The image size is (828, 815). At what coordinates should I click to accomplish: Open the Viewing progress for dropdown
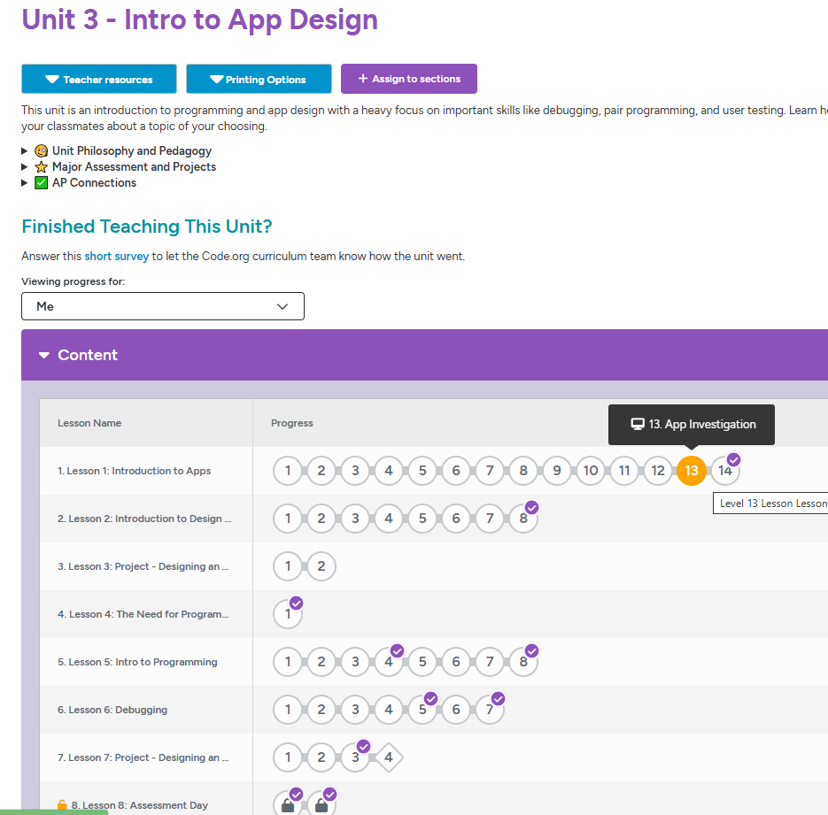[163, 306]
